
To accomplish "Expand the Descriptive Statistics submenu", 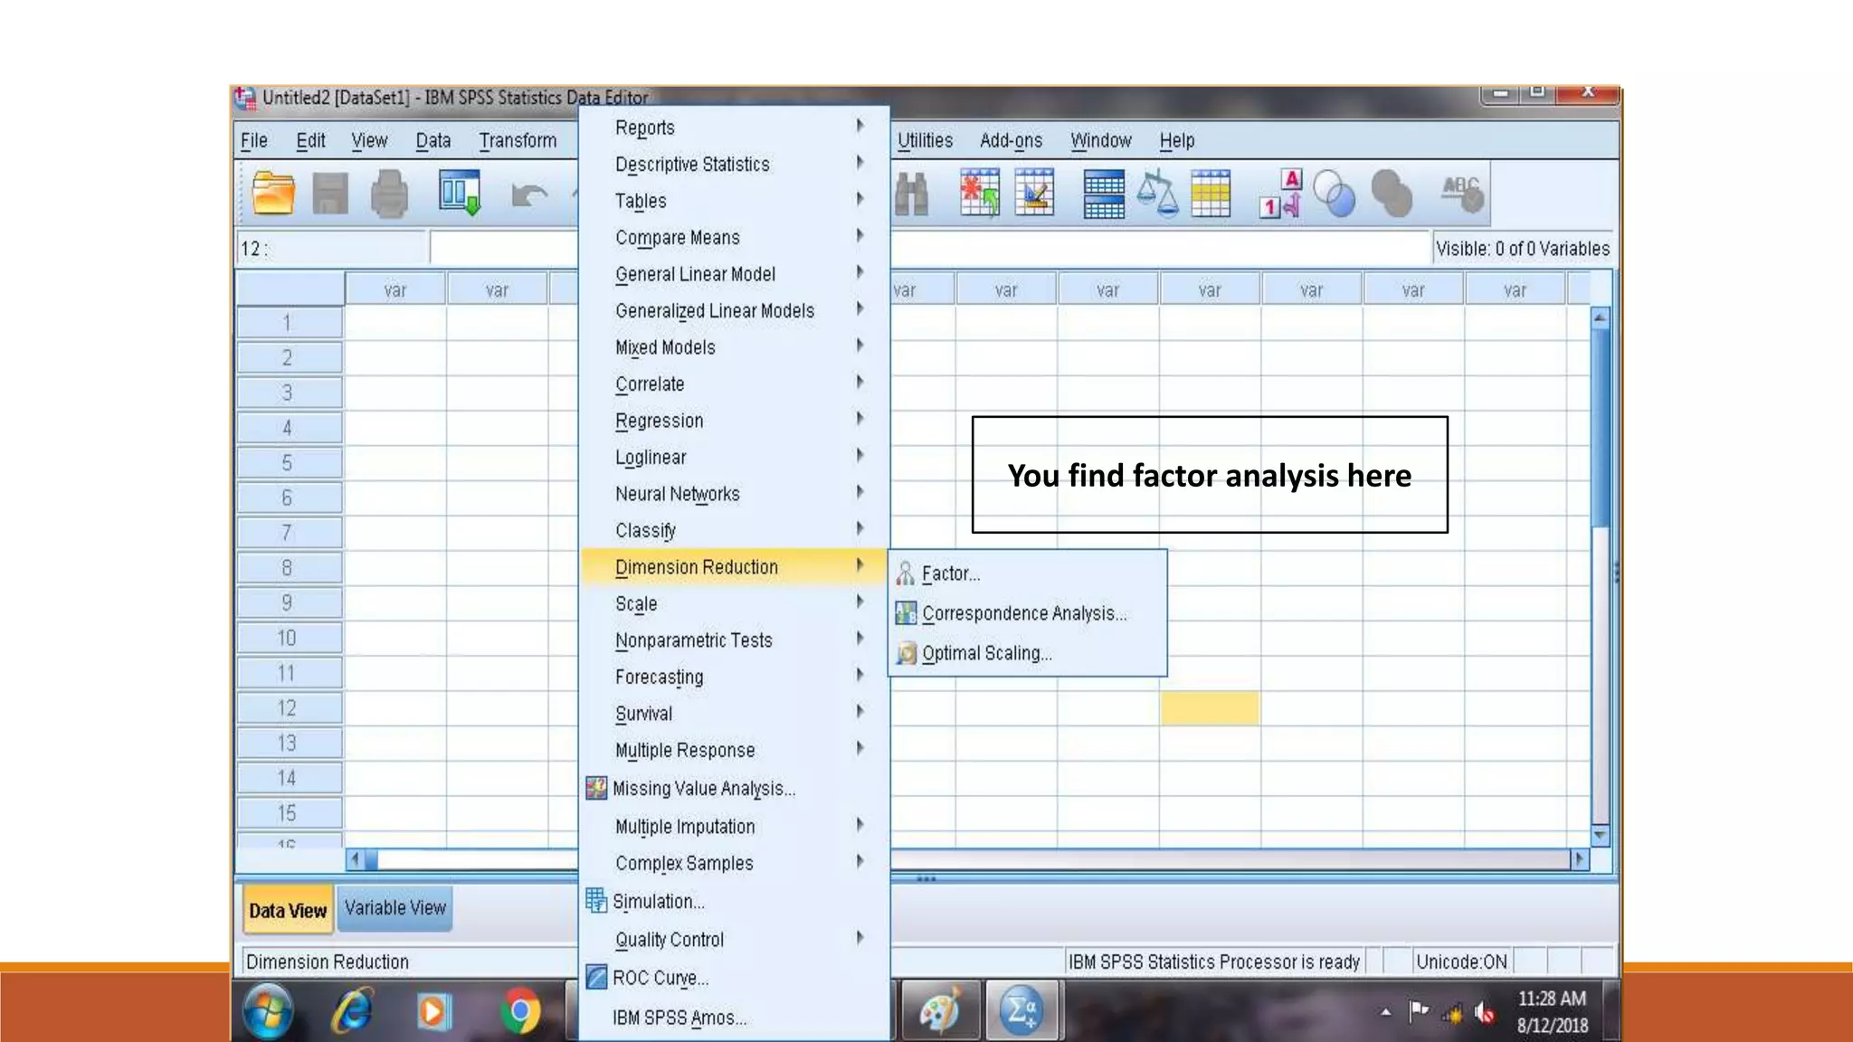I will [733, 165].
